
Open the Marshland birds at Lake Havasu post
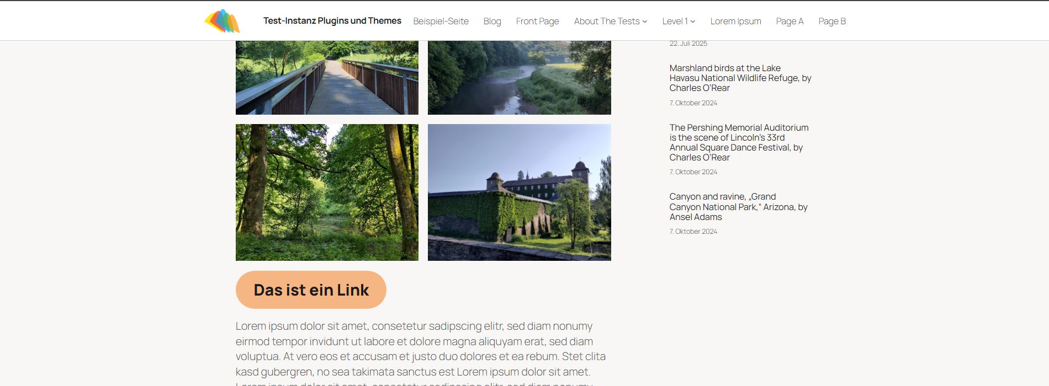740,78
